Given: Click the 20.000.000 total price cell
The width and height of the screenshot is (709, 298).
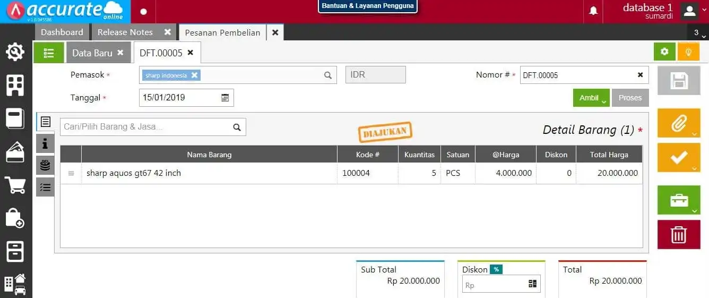Looking at the screenshot, I should (x=609, y=173).
